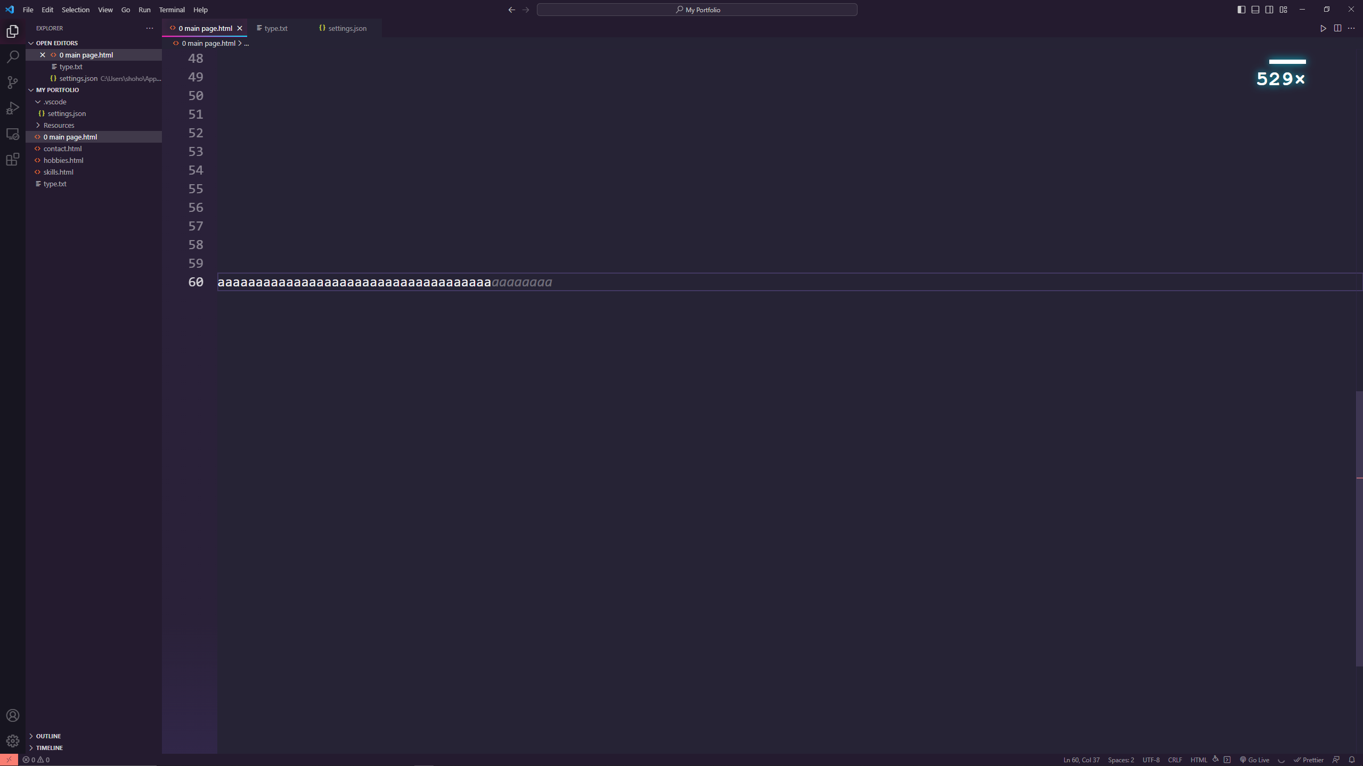Open the Remote Explorer view
This screenshot has width=1363, height=766.
click(12, 134)
